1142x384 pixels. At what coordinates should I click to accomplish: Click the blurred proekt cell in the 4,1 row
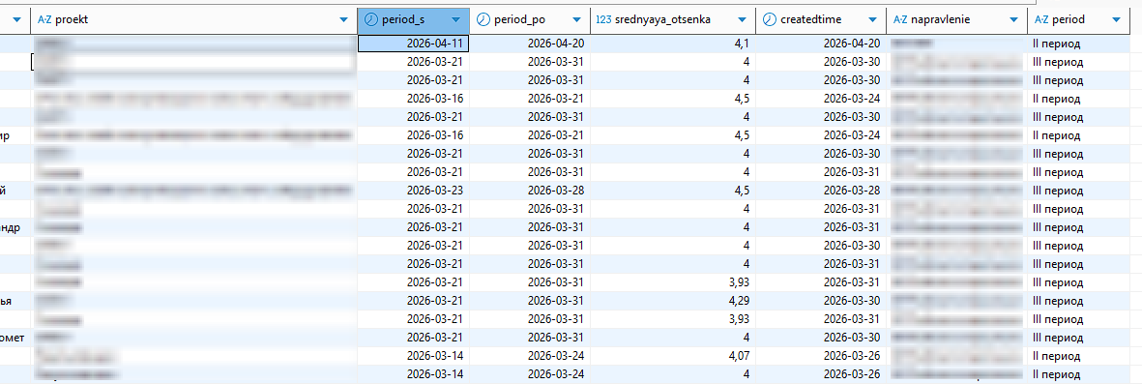tap(193, 44)
